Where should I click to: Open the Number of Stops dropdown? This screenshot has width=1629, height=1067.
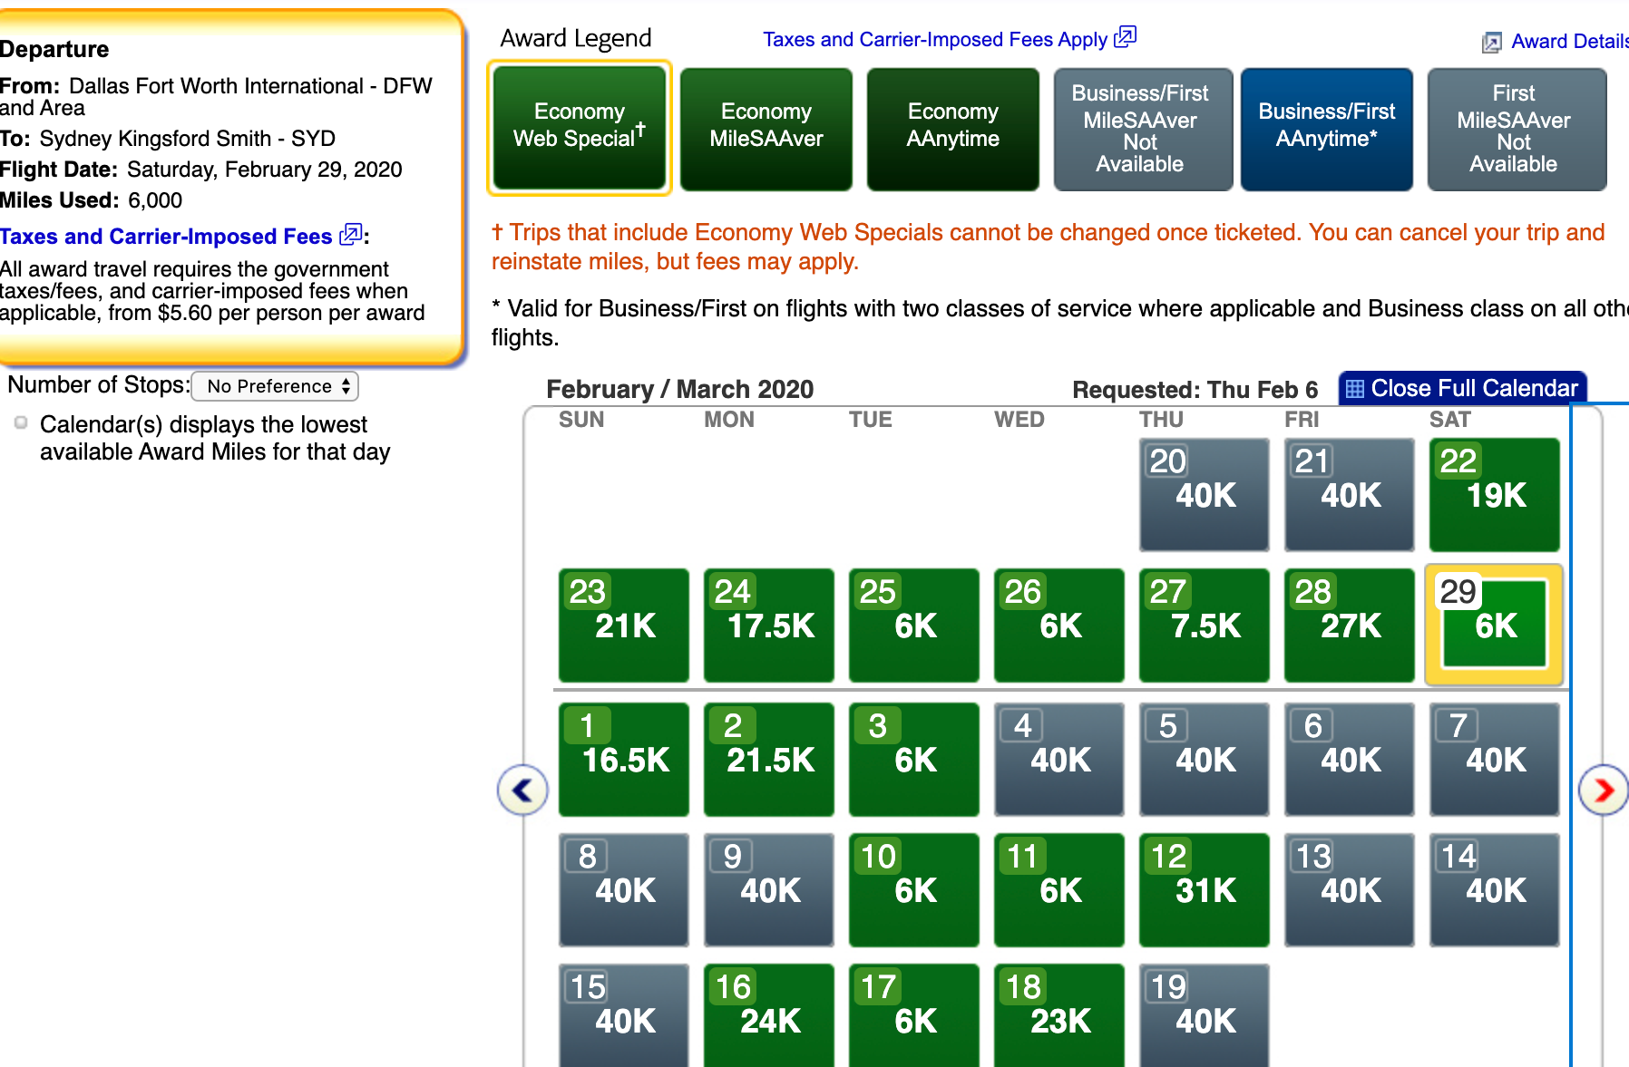tap(276, 386)
